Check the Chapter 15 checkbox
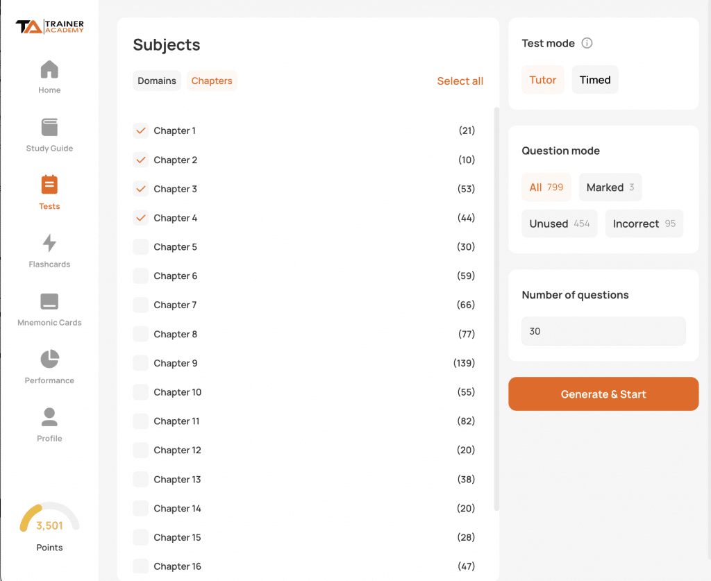Screen dimensions: 711x581 (141, 537)
